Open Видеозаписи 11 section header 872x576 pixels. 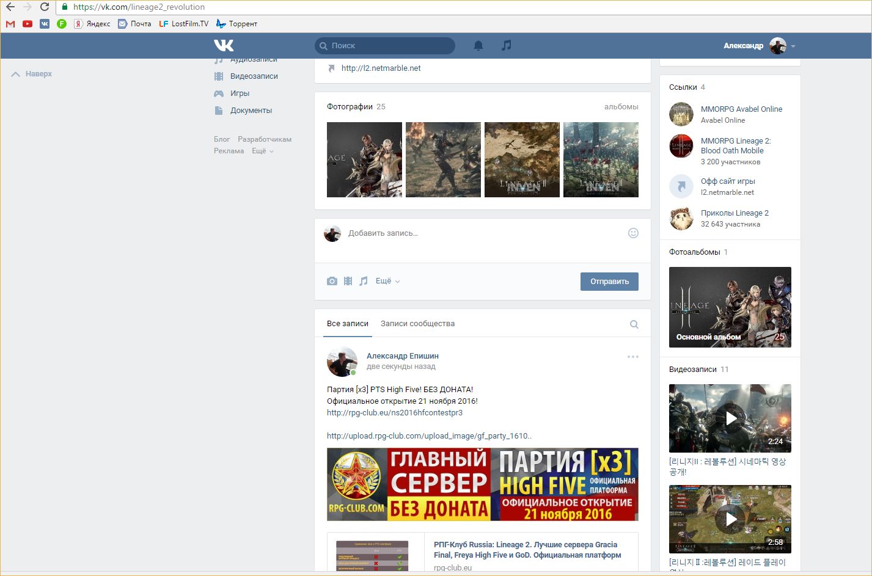point(698,370)
